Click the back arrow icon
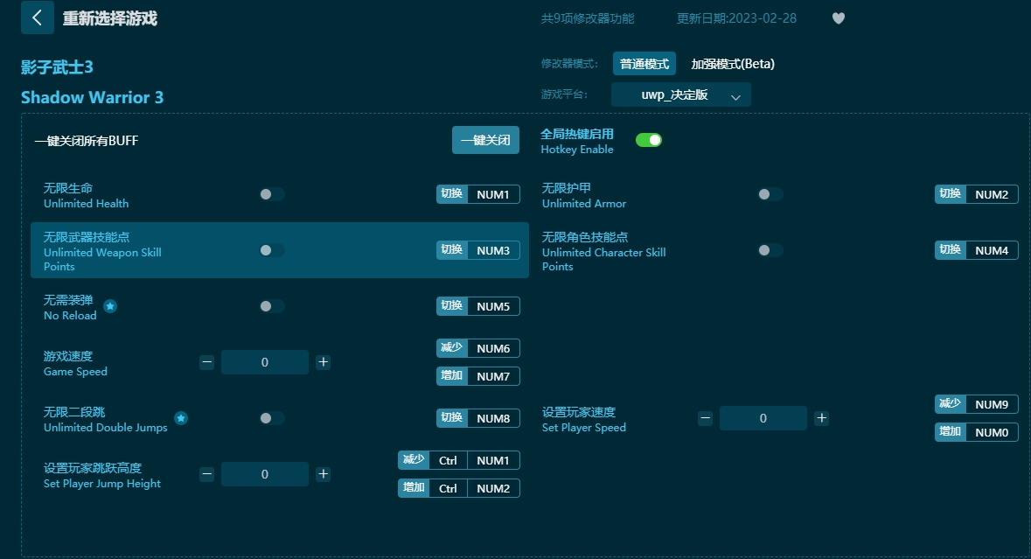This screenshot has width=1031, height=559. pyautogui.click(x=37, y=17)
